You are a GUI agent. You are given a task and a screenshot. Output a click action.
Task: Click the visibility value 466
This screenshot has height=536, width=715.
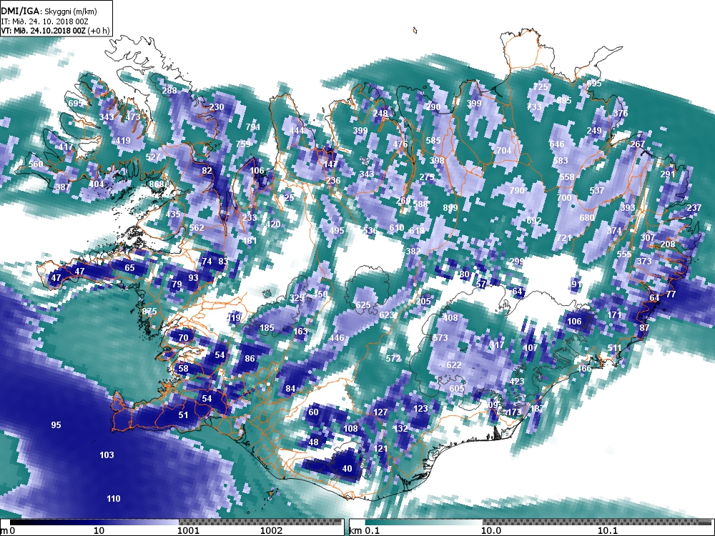coord(584,368)
